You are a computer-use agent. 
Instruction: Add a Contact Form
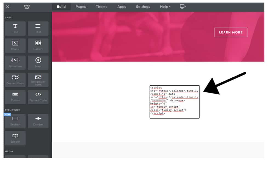coord(15,80)
